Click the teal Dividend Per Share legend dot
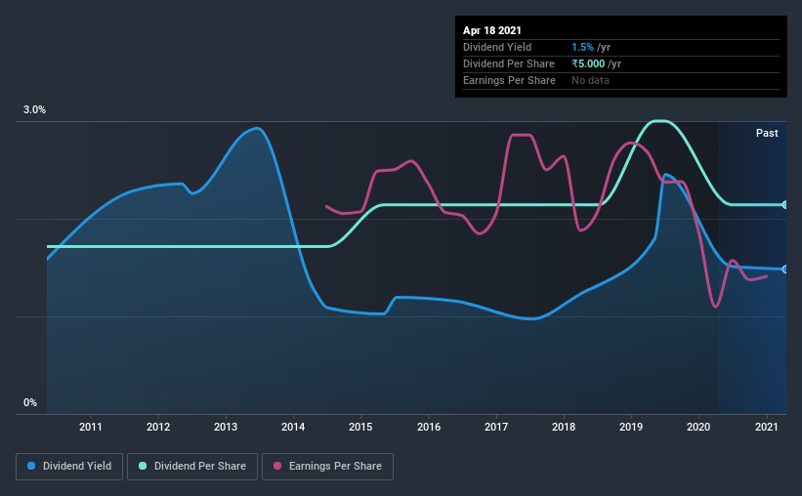This screenshot has height=496, width=802. click(x=143, y=466)
